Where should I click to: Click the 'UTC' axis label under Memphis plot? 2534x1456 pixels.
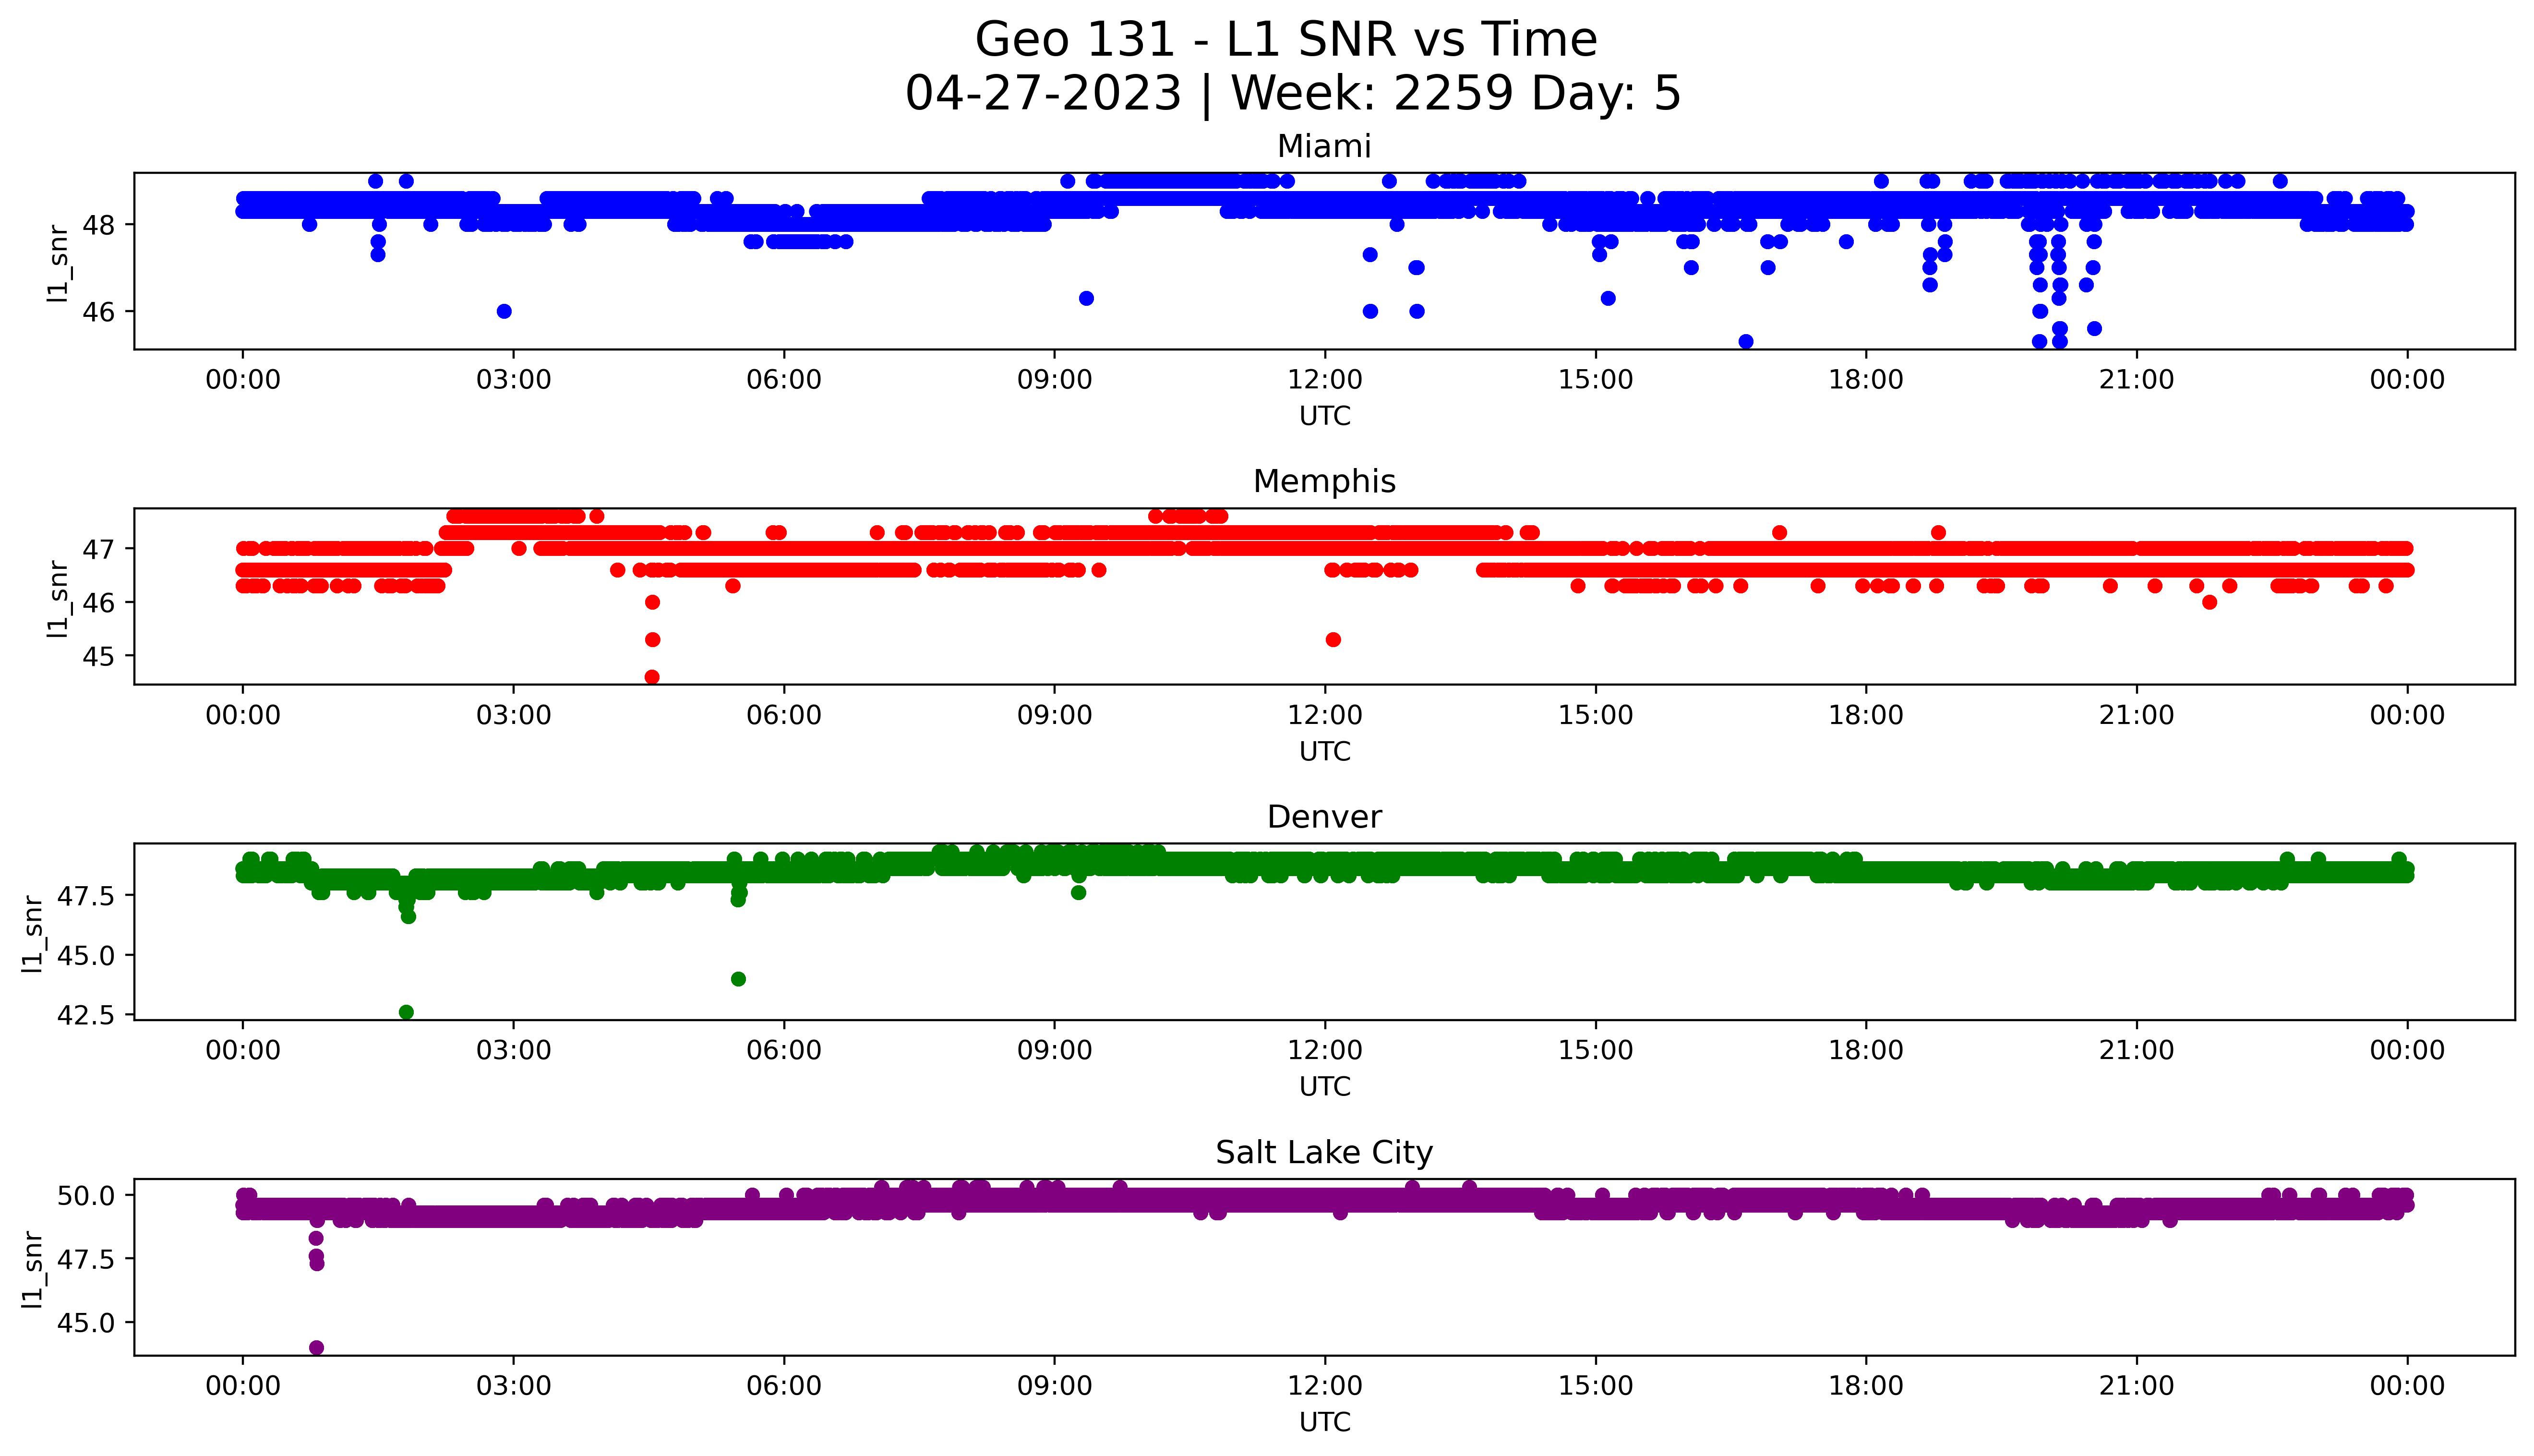coord(1324,752)
